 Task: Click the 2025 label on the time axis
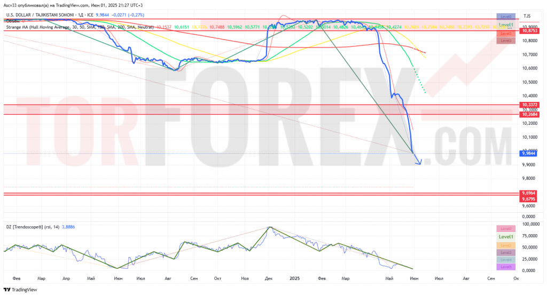click(x=295, y=278)
